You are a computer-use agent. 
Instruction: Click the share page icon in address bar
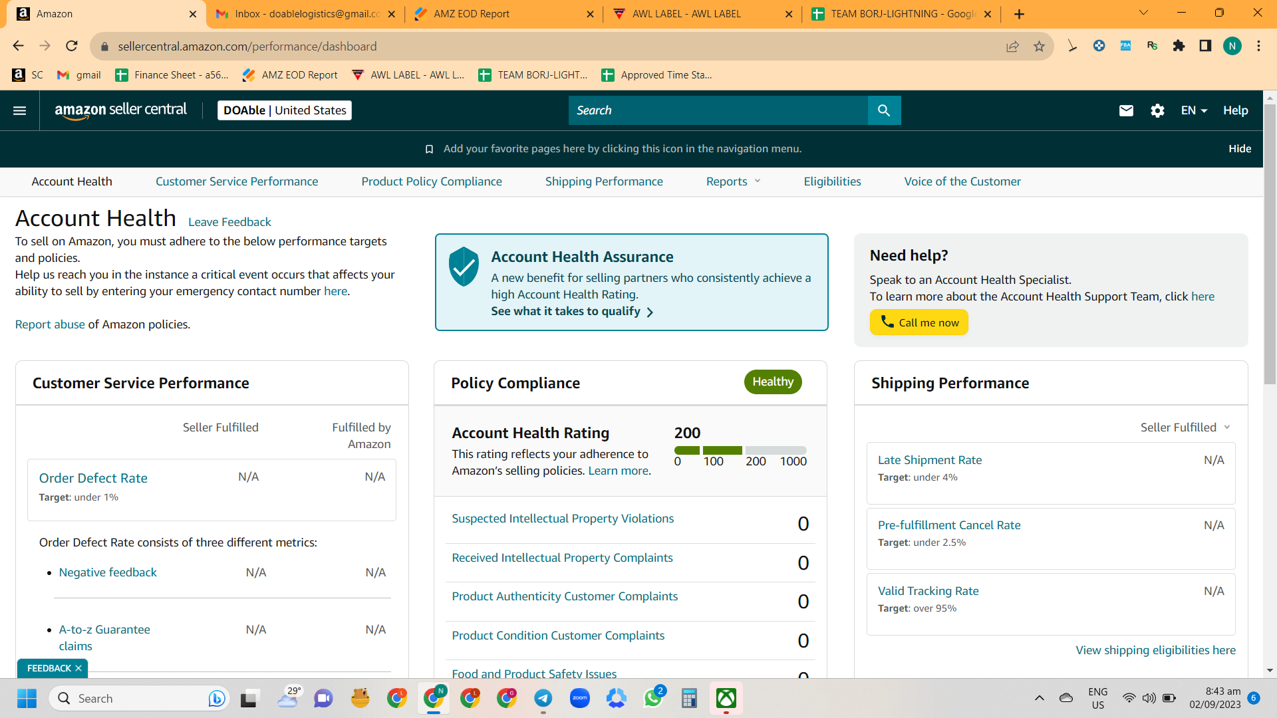coord(1012,46)
